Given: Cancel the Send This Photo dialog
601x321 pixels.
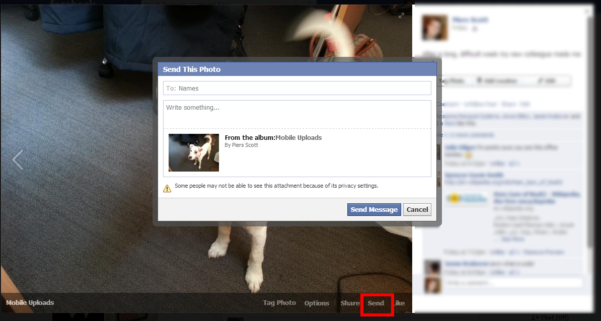Looking at the screenshot, I should [x=417, y=209].
